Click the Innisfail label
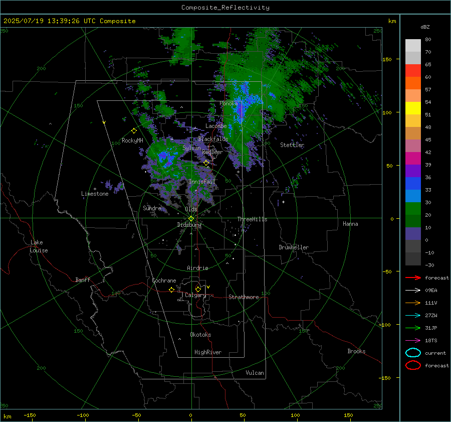Image resolution: width=451 pixels, height=422 pixels. coord(202,182)
